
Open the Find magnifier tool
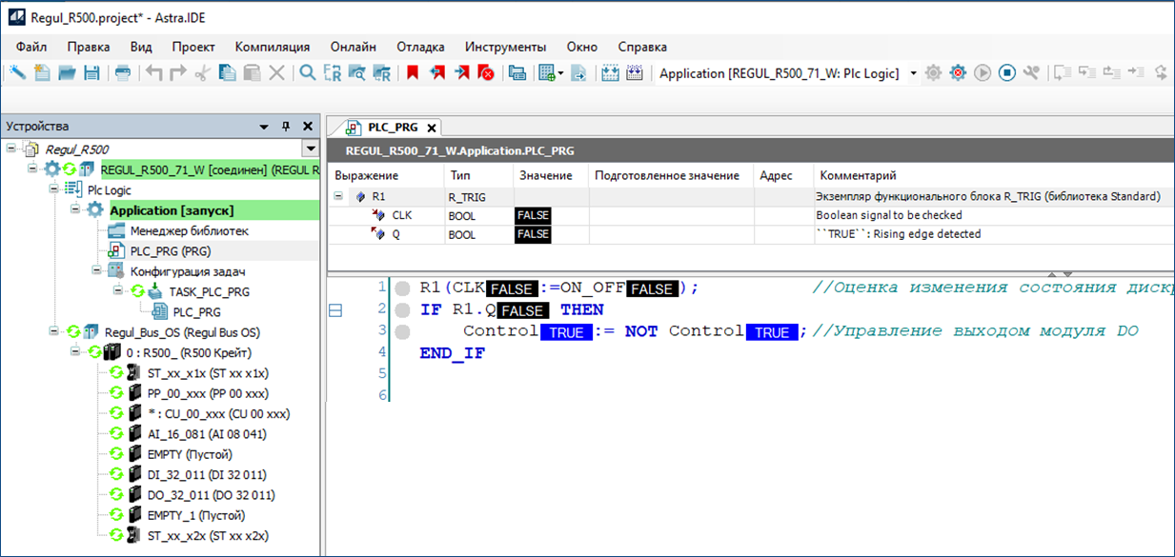[308, 73]
